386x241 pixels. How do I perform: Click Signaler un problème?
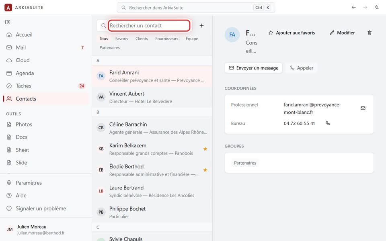click(46, 208)
